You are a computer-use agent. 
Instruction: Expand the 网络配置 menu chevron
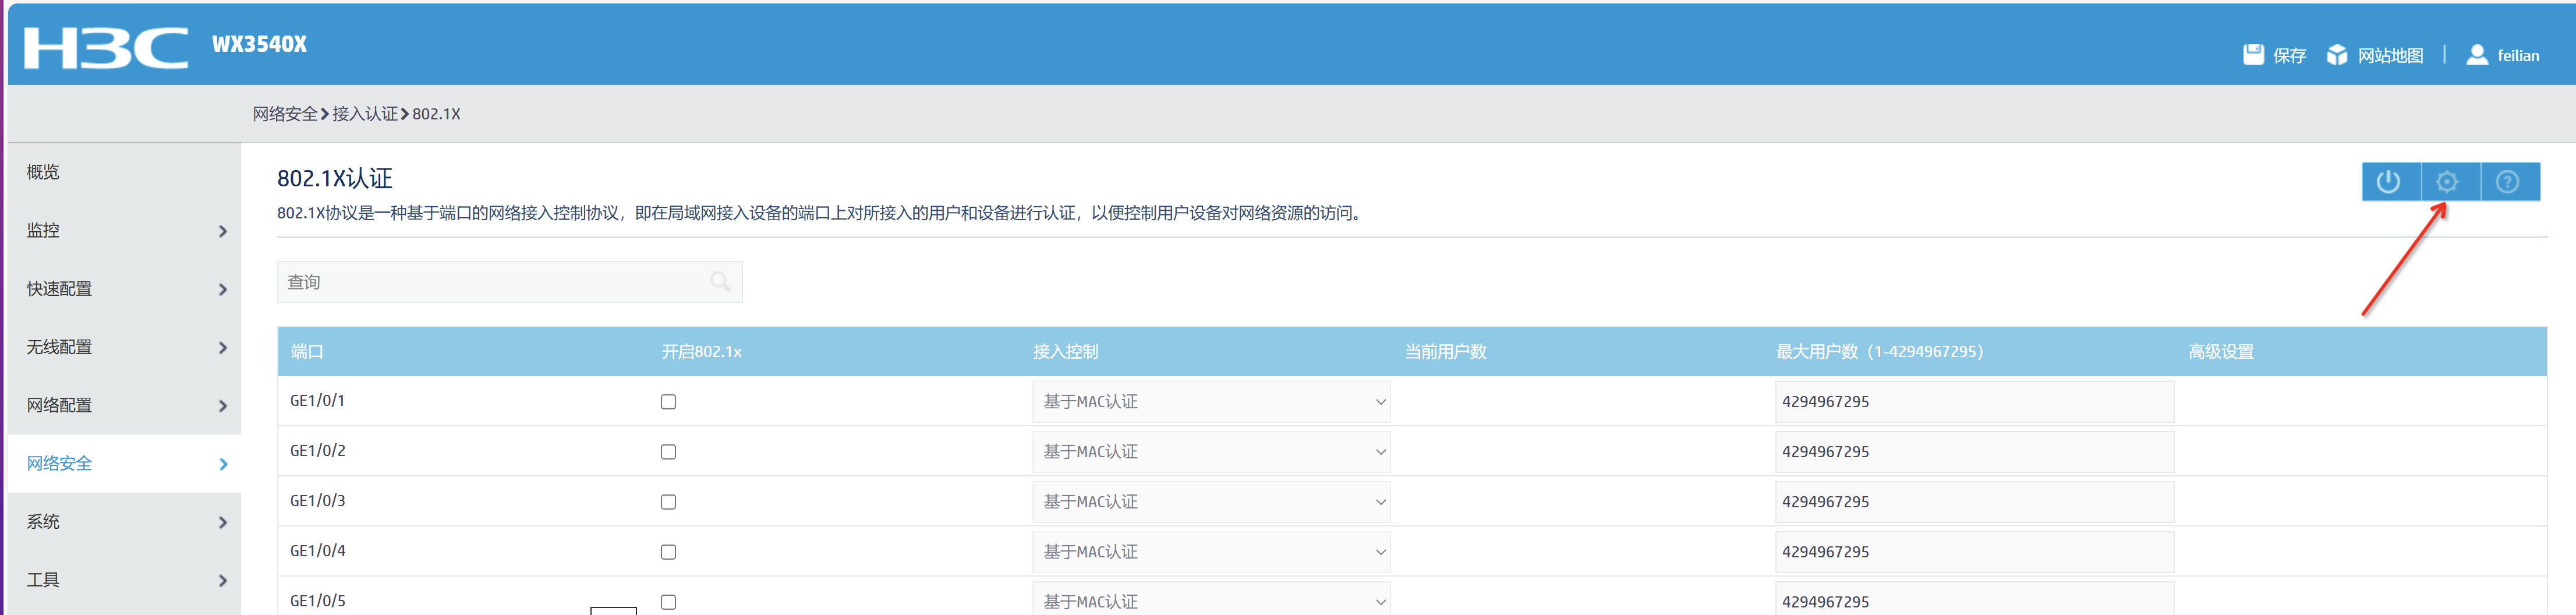(223, 406)
